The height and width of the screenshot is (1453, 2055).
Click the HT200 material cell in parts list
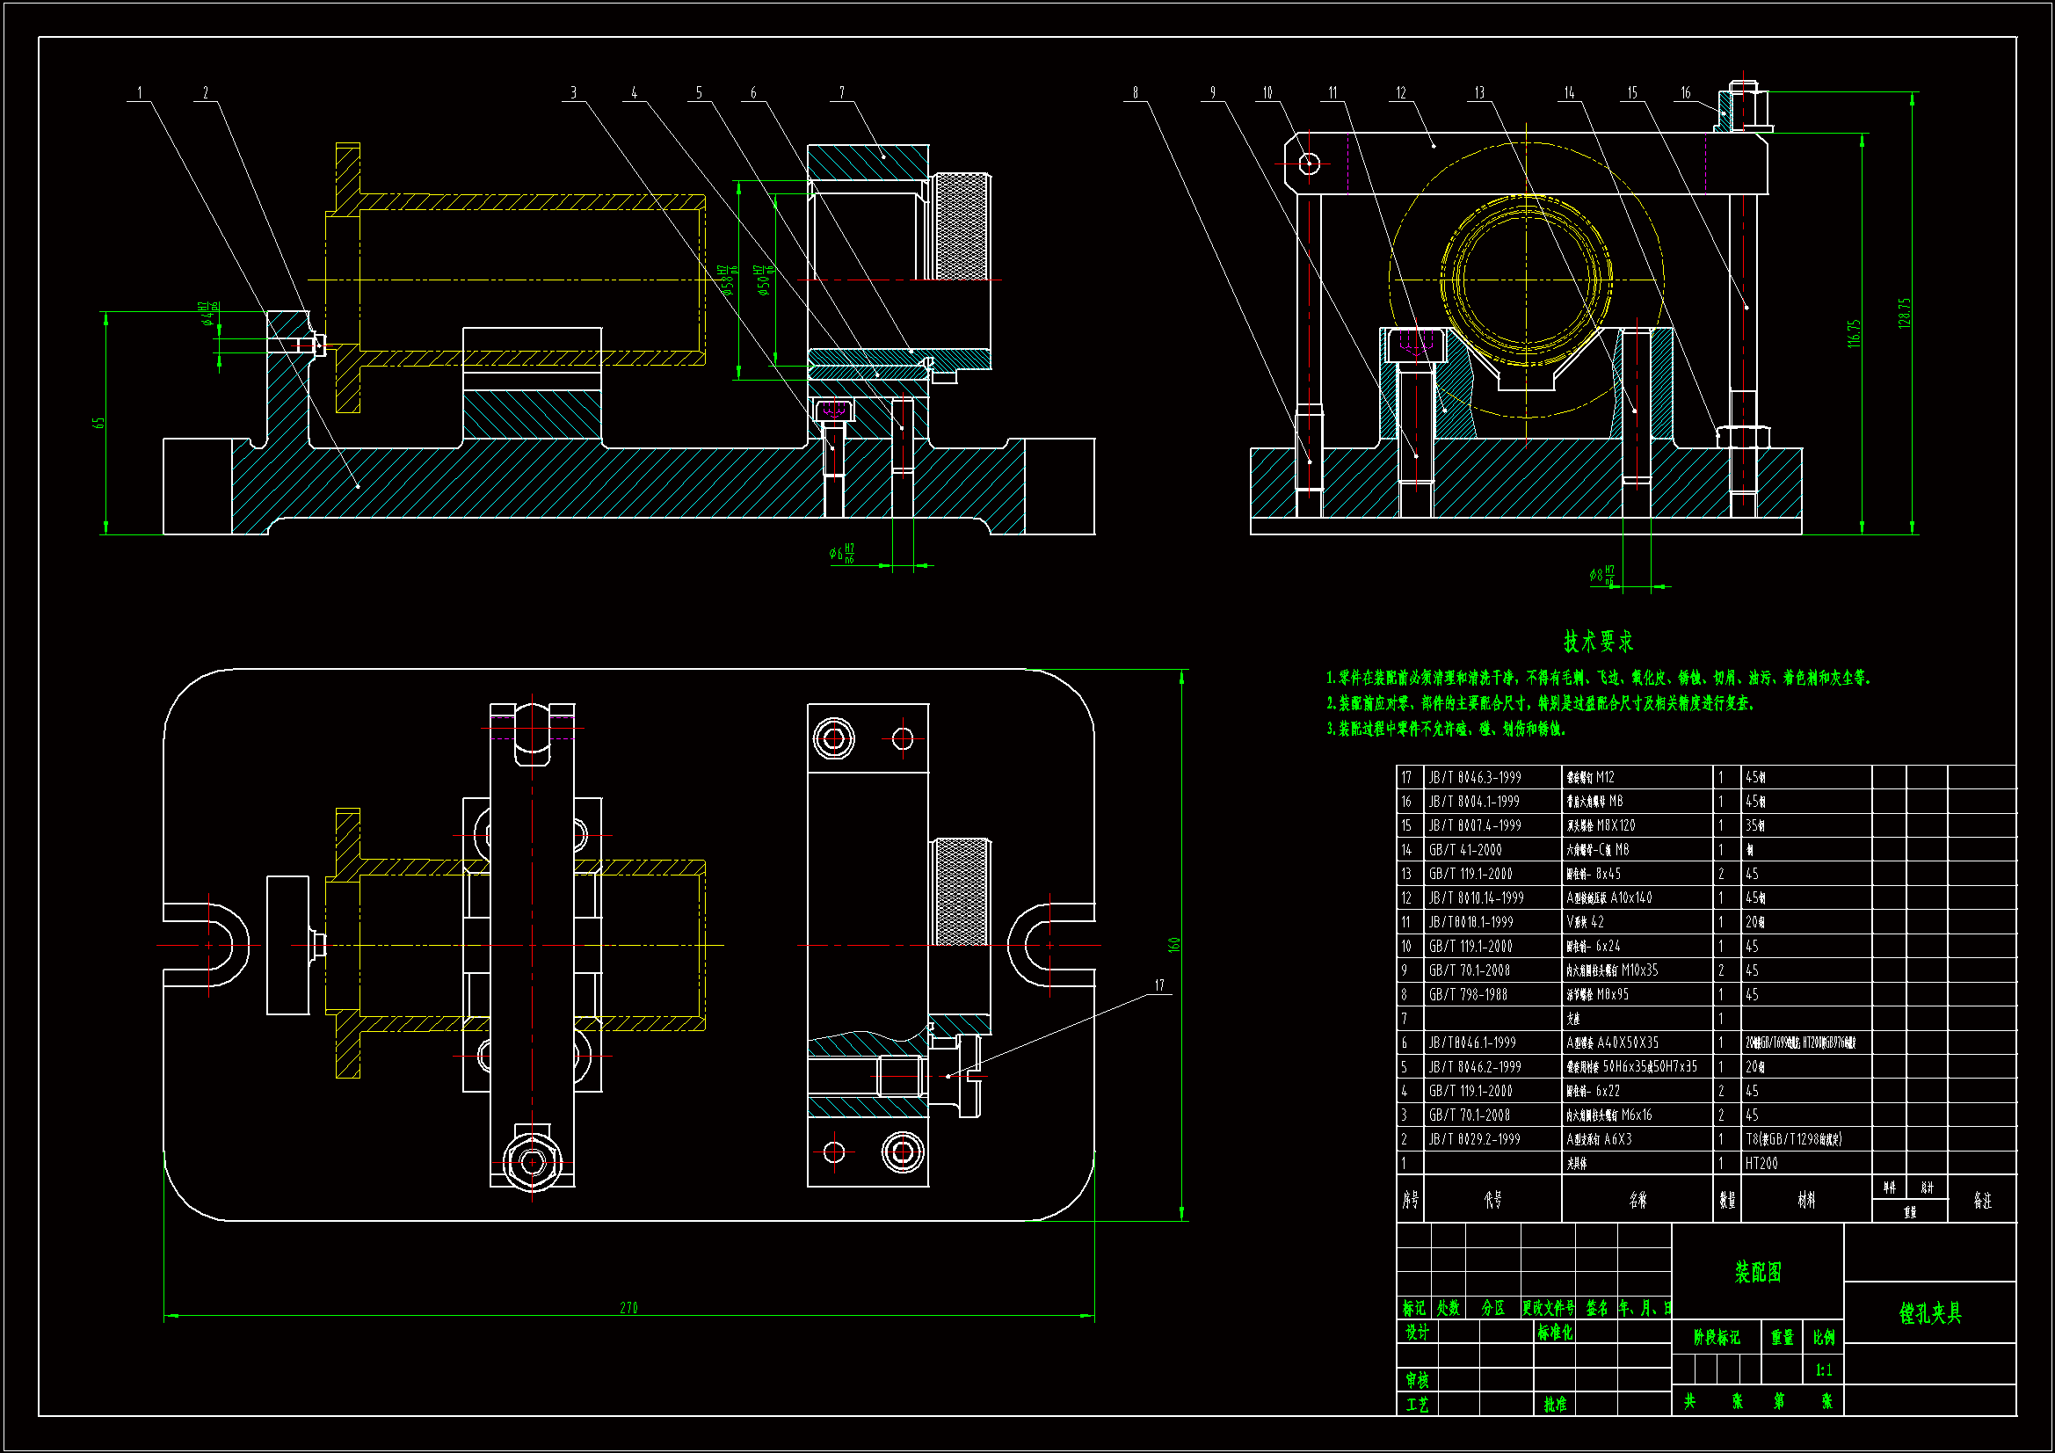coord(1761,1163)
